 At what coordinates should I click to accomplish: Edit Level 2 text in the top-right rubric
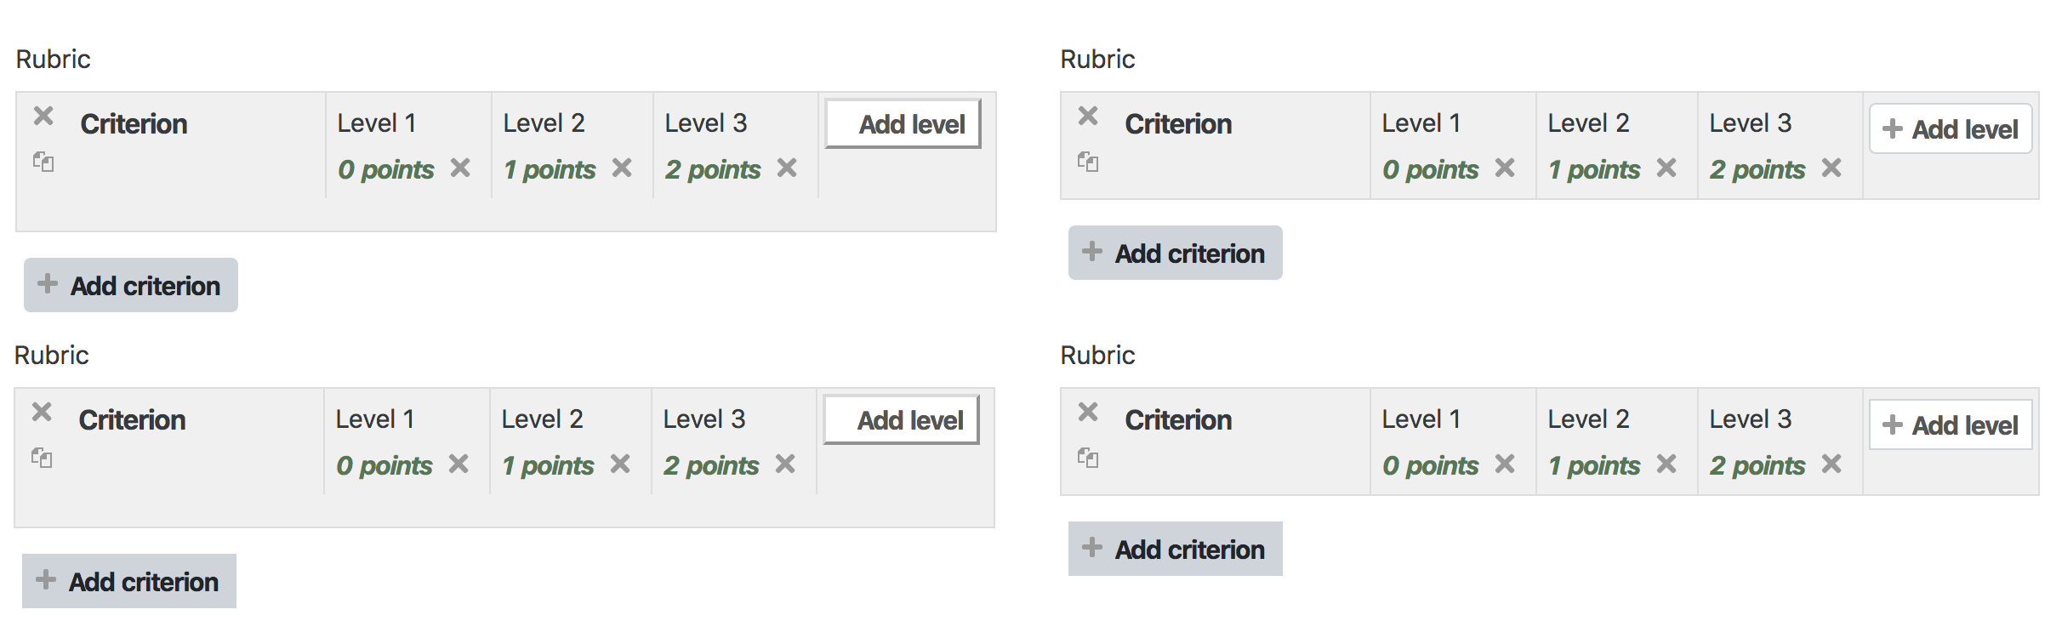(1588, 123)
